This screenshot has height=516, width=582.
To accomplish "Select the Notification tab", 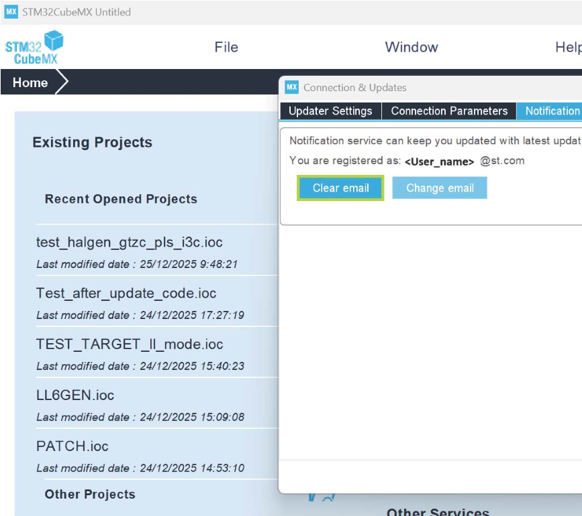I will click(x=550, y=111).
